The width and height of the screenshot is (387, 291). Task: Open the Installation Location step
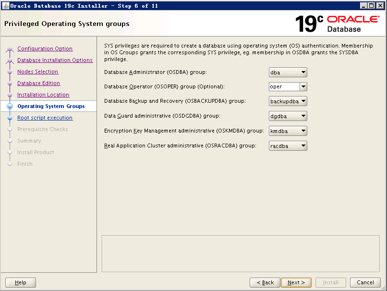[43, 95]
